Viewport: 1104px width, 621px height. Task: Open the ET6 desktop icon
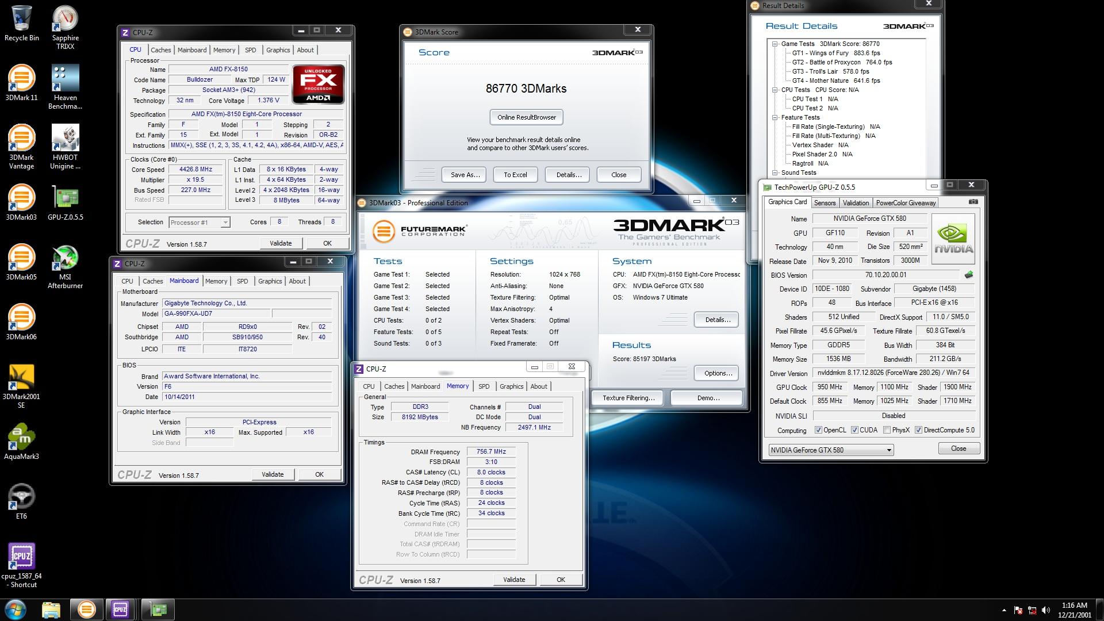(21, 501)
